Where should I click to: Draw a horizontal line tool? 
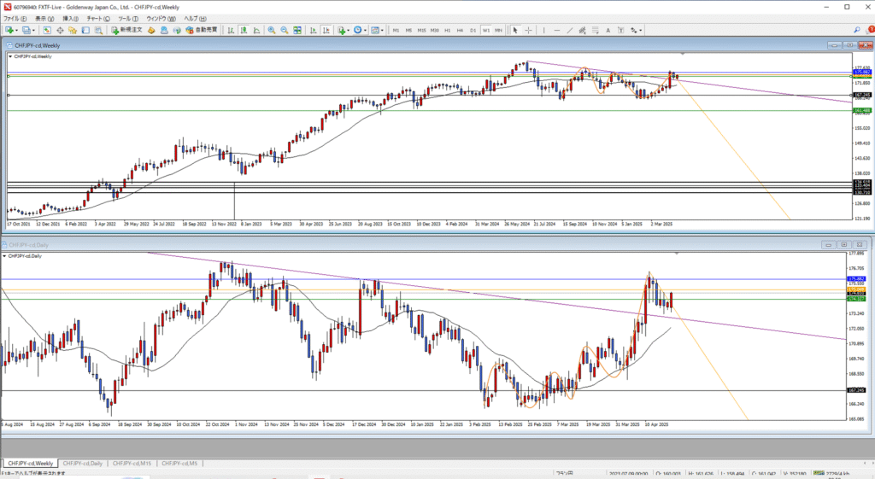(x=557, y=30)
